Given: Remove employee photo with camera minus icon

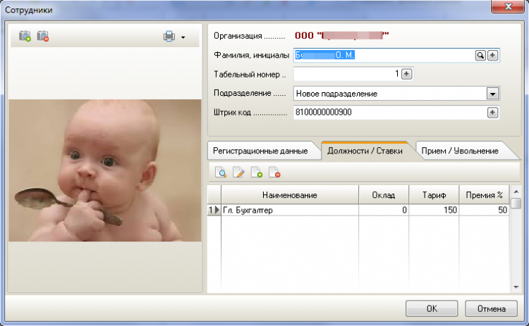Looking at the screenshot, I should (43, 36).
